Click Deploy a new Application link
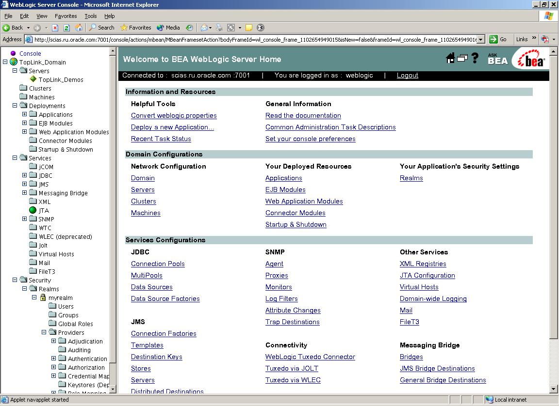Image resolution: width=559 pixels, height=406 pixels. pos(172,127)
